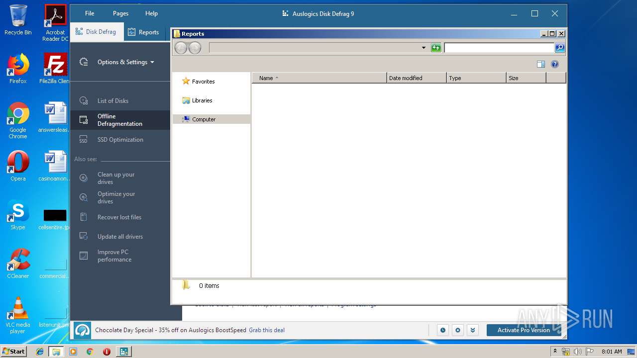
Task: Click the BoostSpeed promo icon
Action: pyautogui.click(x=83, y=330)
